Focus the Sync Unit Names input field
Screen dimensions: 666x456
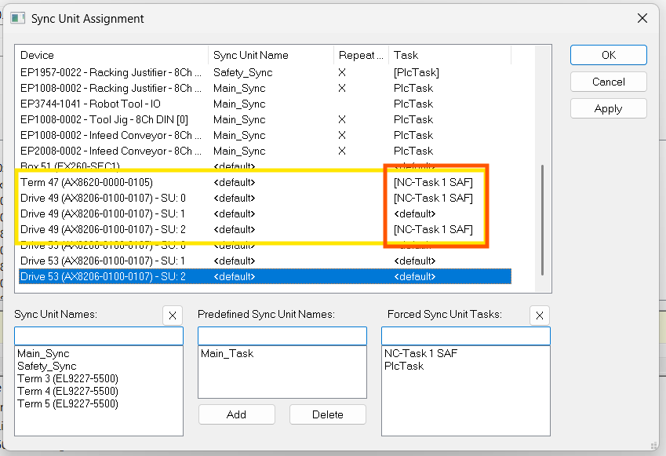99,336
